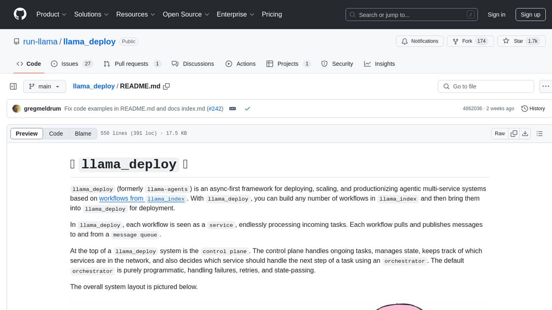Switch to Code view

coord(56,133)
